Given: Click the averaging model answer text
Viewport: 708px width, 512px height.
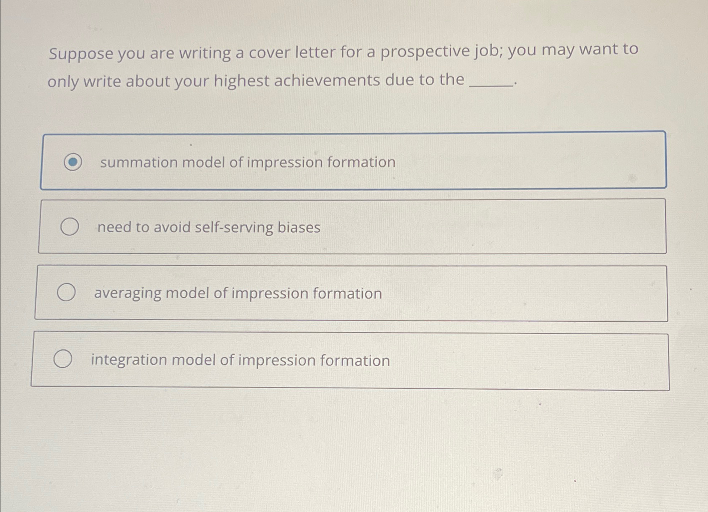Looking at the screenshot, I should click(x=238, y=293).
